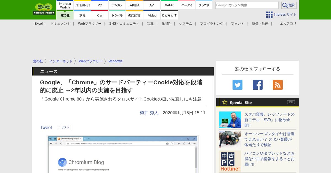Click the 窓の杜 をフォローする heading
331x173 pixels.
[258, 69]
